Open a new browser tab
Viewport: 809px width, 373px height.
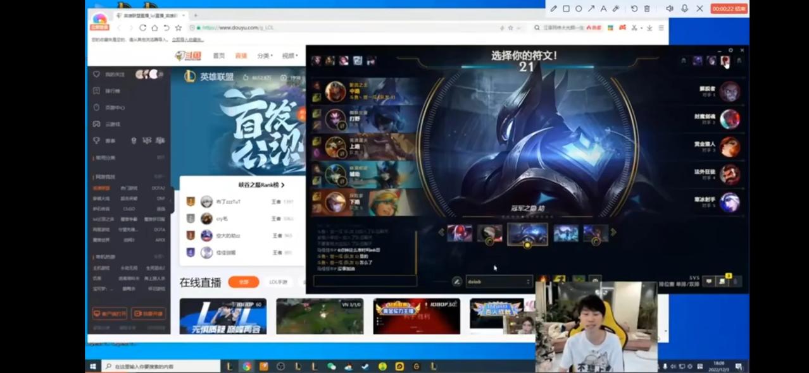coord(196,15)
